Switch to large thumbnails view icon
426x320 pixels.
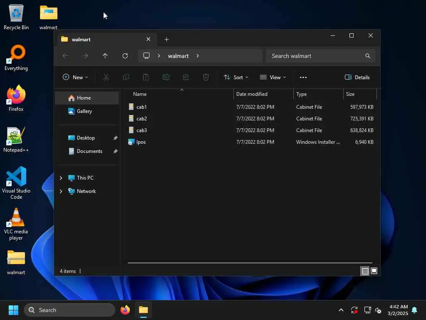point(374,271)
